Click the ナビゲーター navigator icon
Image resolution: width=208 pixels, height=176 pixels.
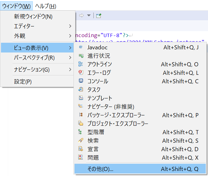click(81, 106)
